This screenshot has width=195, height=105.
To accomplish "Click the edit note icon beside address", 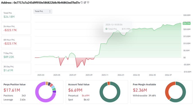I will coord(85,3).
